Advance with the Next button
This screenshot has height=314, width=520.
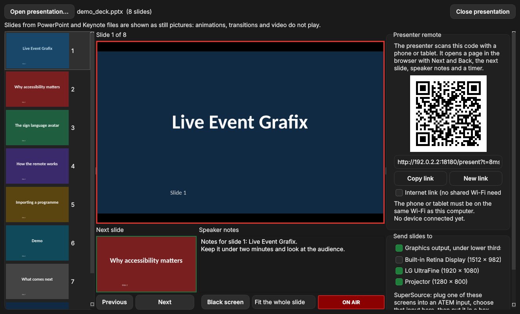point(165,302)
